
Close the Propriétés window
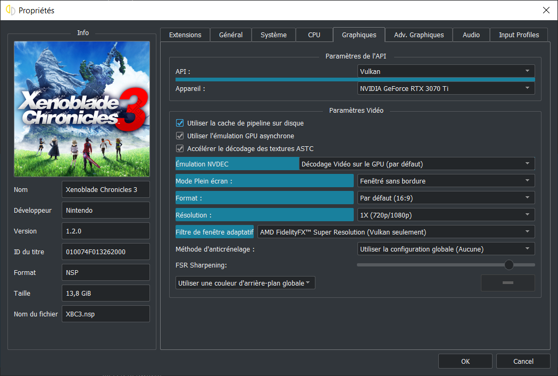pyautogui.click(x=546, y=10)
